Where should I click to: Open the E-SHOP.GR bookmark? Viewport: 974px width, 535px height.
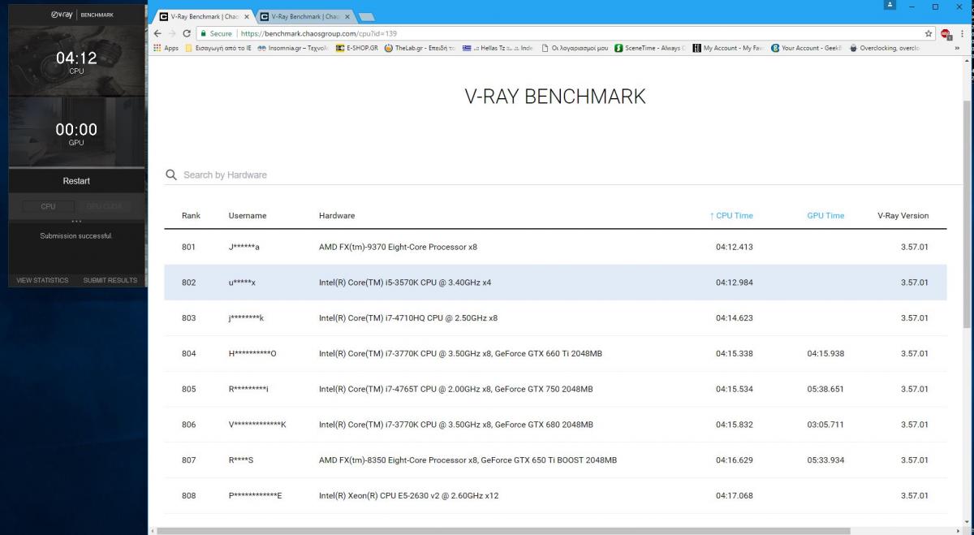[x=357, y=48]
